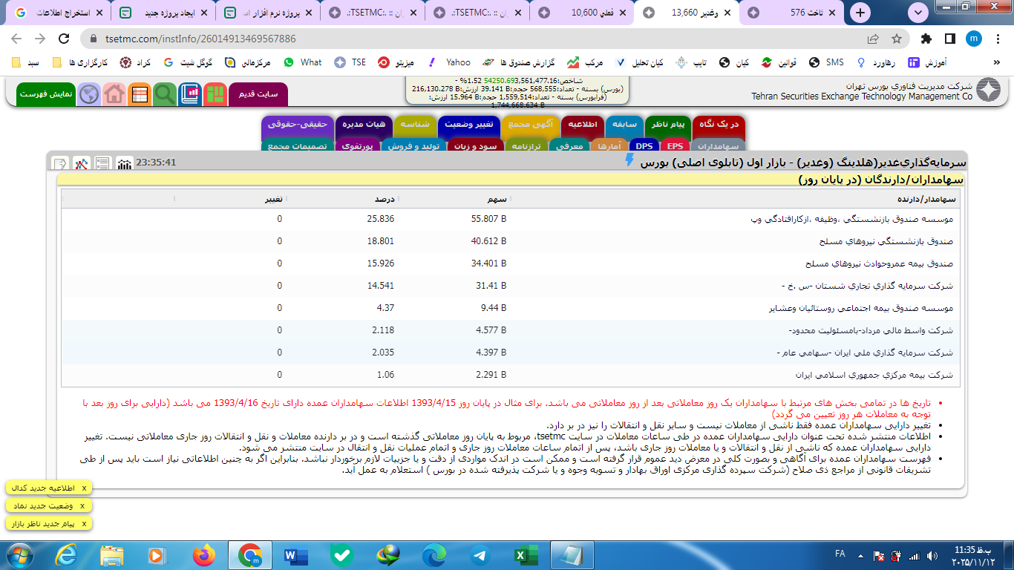Screen dimensions: 1014x570
Task: Click the black bar chart icon beside time
Action: [125, 163]
